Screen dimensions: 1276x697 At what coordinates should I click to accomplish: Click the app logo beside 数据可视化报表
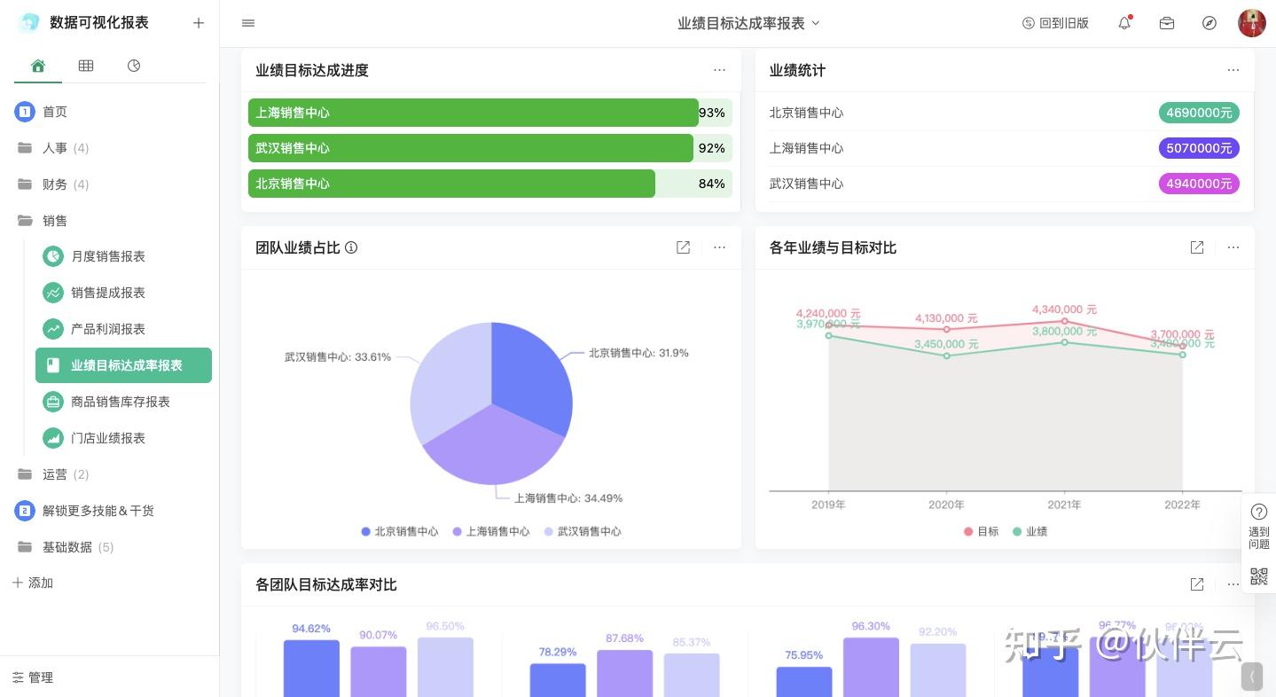point(29,23)
